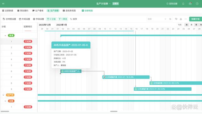Image resolution: width=202 pixels, height=114 pixels.
Task: Click the 普通 group summary bar
Action: 131,35
